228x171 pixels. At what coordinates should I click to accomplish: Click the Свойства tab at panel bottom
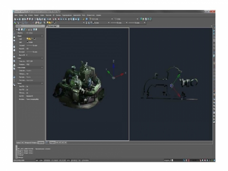pos(41,142)
